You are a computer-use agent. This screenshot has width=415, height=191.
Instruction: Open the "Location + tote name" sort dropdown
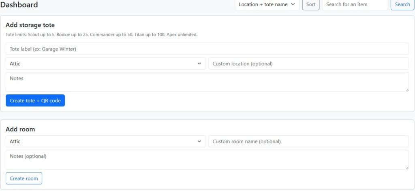click(267, 4)
